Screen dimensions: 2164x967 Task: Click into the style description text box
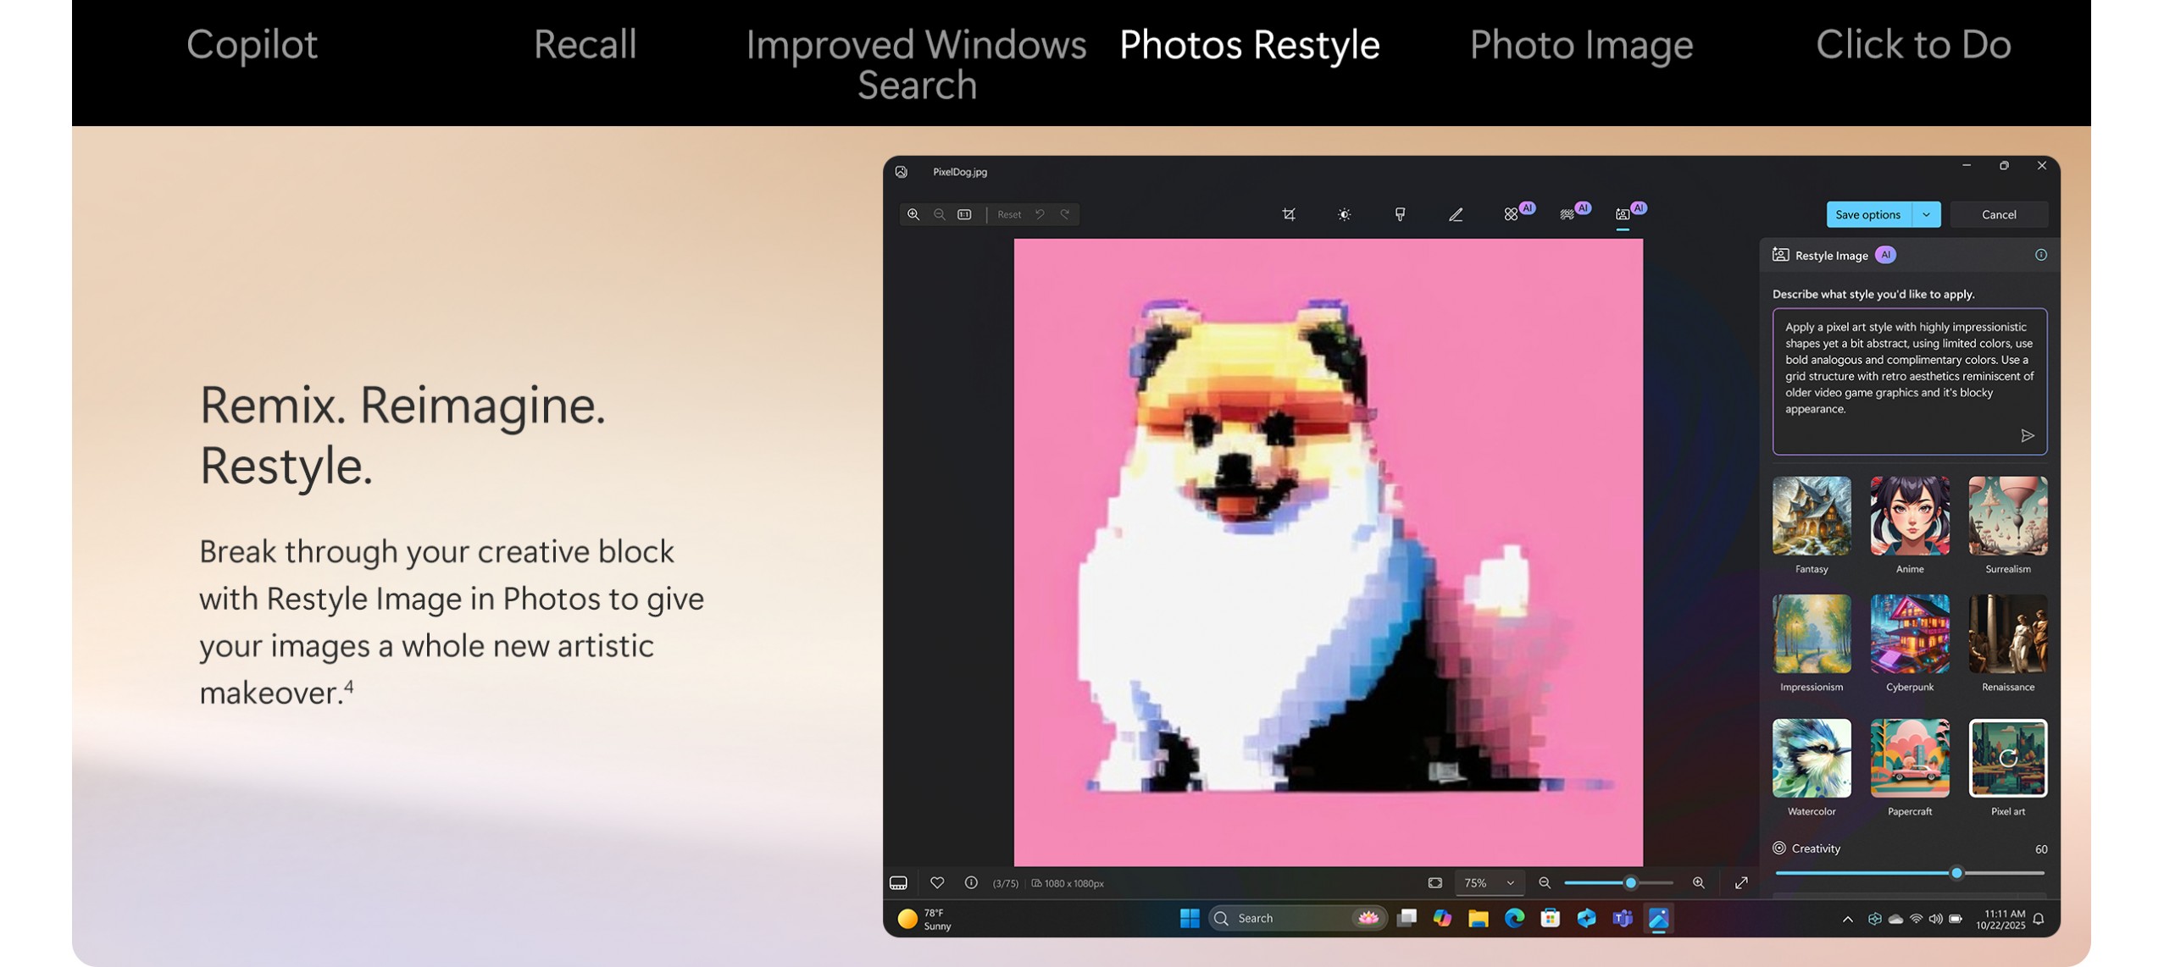(x=1910, y=381)
